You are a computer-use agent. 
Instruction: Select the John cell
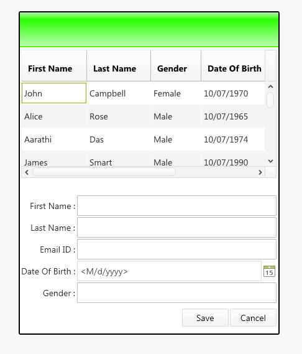click(x=54, y=93)
